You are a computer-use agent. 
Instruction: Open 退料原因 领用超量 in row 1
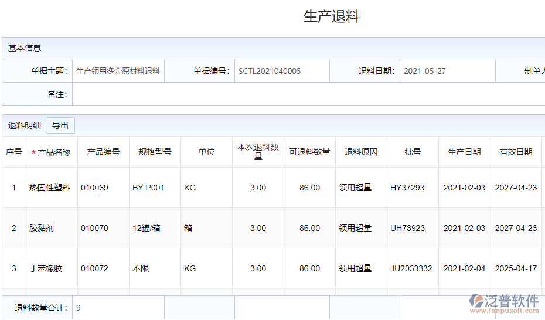click(355, 188)
